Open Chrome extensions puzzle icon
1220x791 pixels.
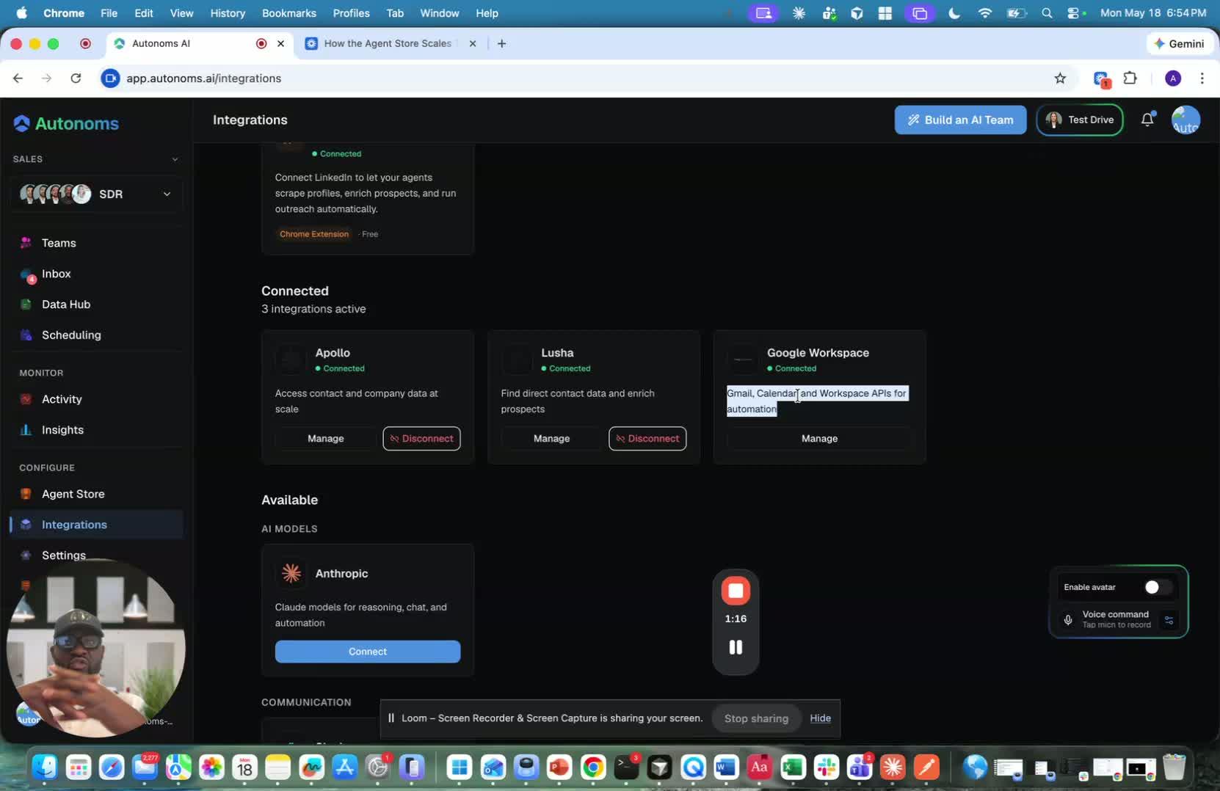[x=1130, y=78]
